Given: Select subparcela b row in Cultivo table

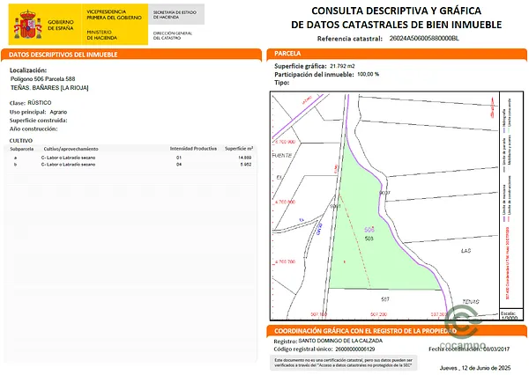Looking at the screenshot, I should pyautogui.click(x=132, y=165).
